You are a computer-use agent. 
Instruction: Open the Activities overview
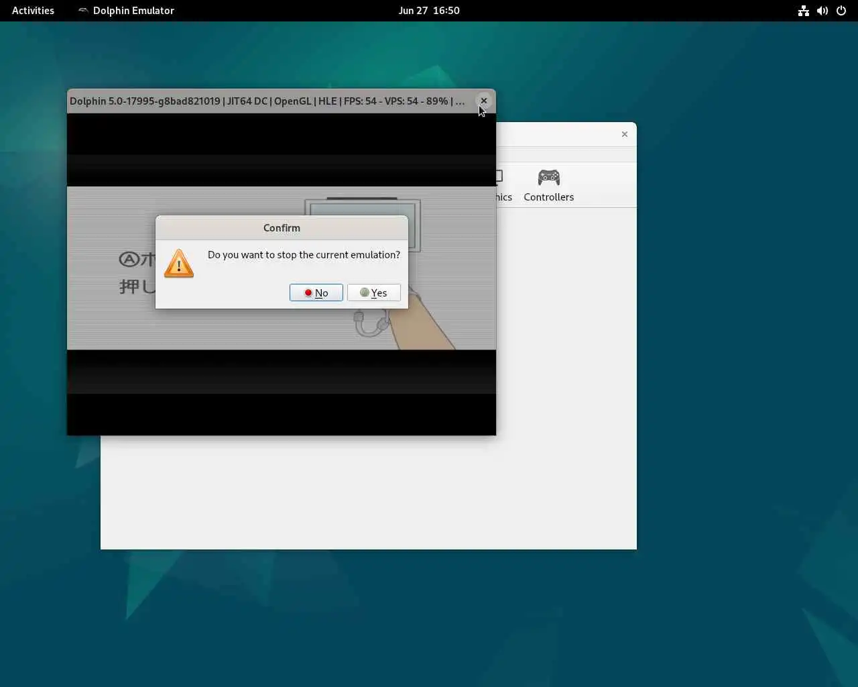click(x=33, y=11)
